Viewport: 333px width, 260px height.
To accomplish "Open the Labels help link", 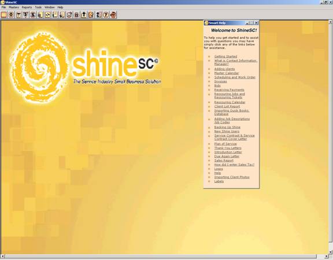I will click(219, 181).
